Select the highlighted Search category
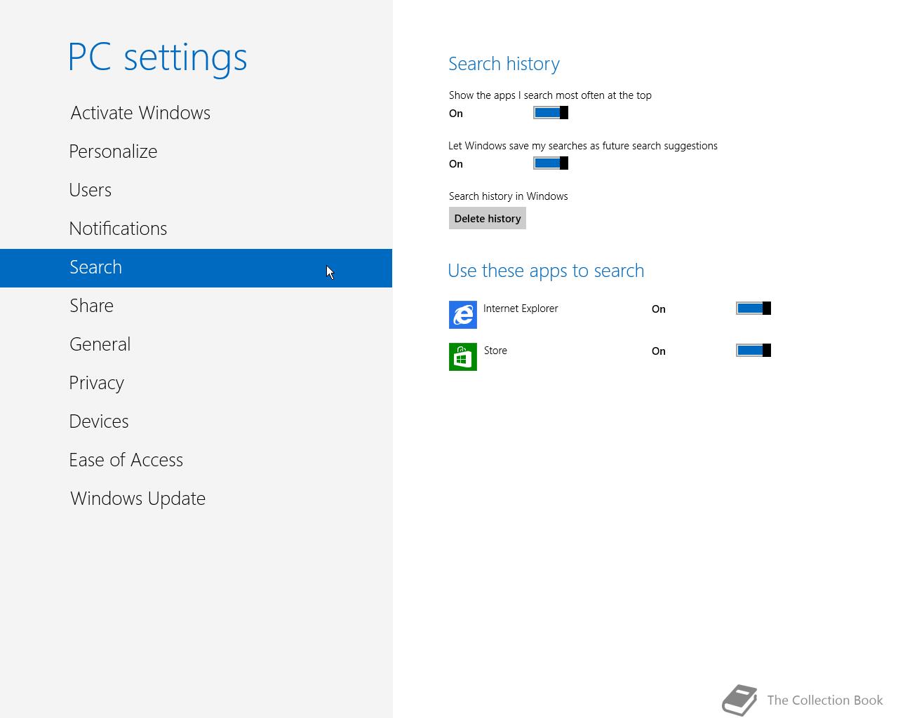The height and width of the screenshot is (718, 898). [196, 268]
